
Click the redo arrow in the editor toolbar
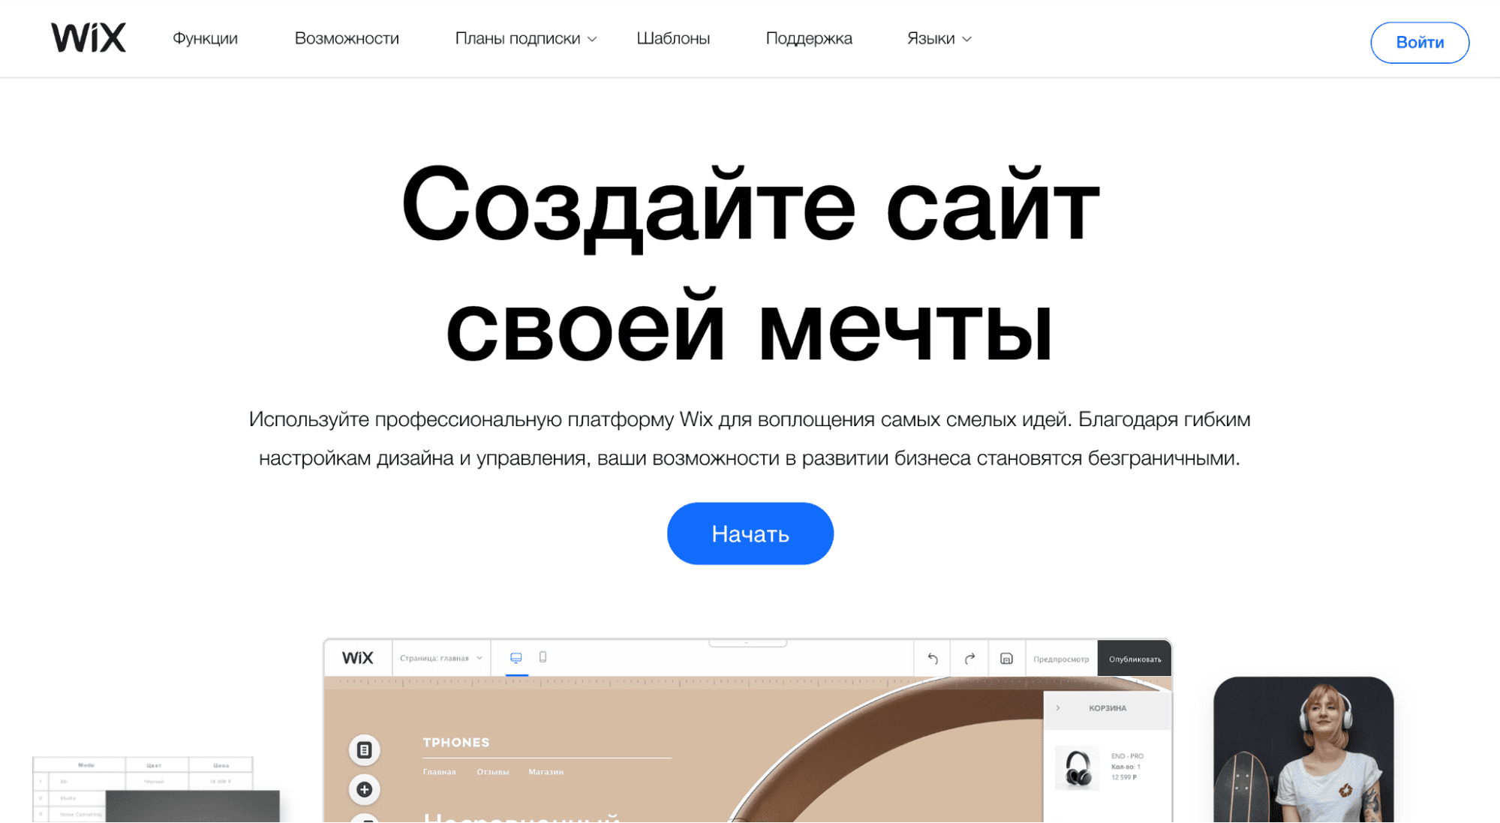coord(969,659)
